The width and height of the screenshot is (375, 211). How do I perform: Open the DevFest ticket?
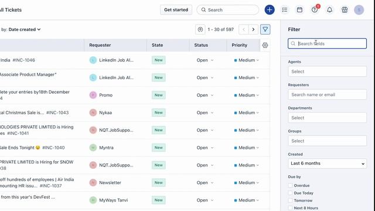pos(28,197)
